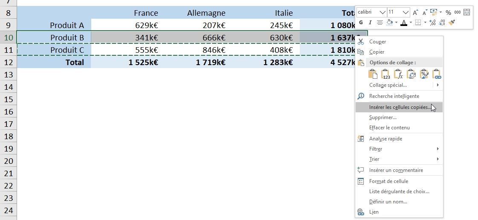Expand fill color dropdown arrow
Image resolution: width=478 pixels, height=220 pixels.
coord(396,22)
